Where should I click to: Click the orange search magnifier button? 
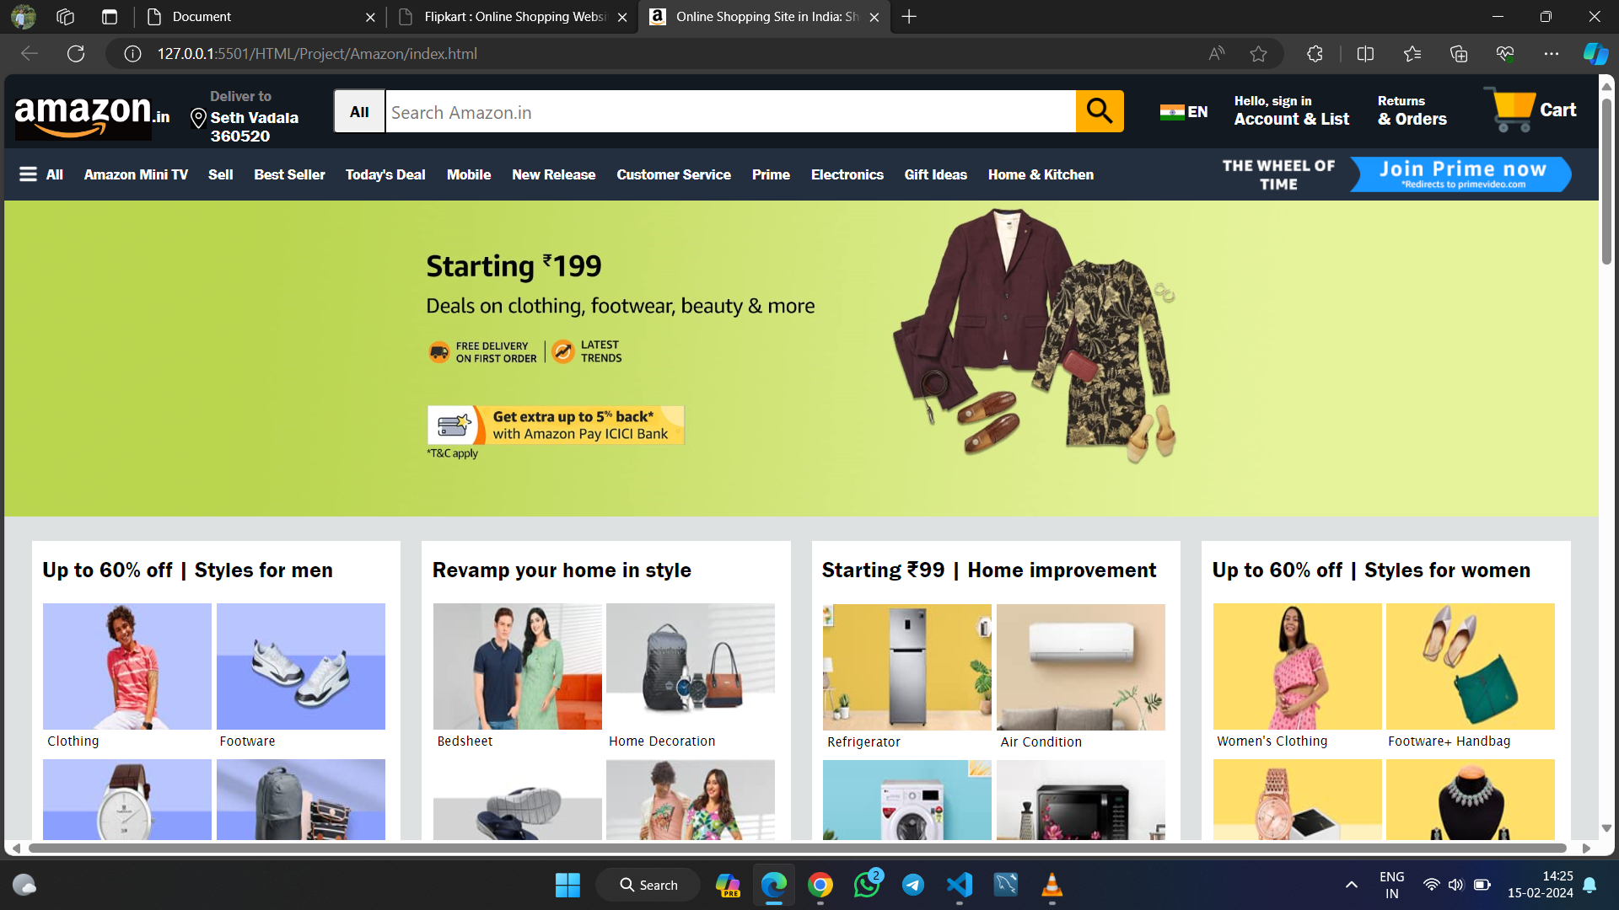click(1100, 111)
